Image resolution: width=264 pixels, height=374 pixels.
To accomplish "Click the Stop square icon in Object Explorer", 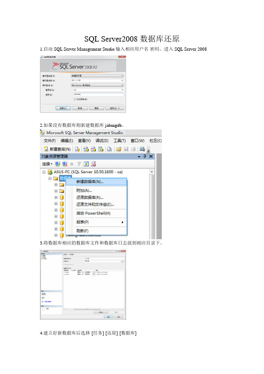I will tap(72, 164).
